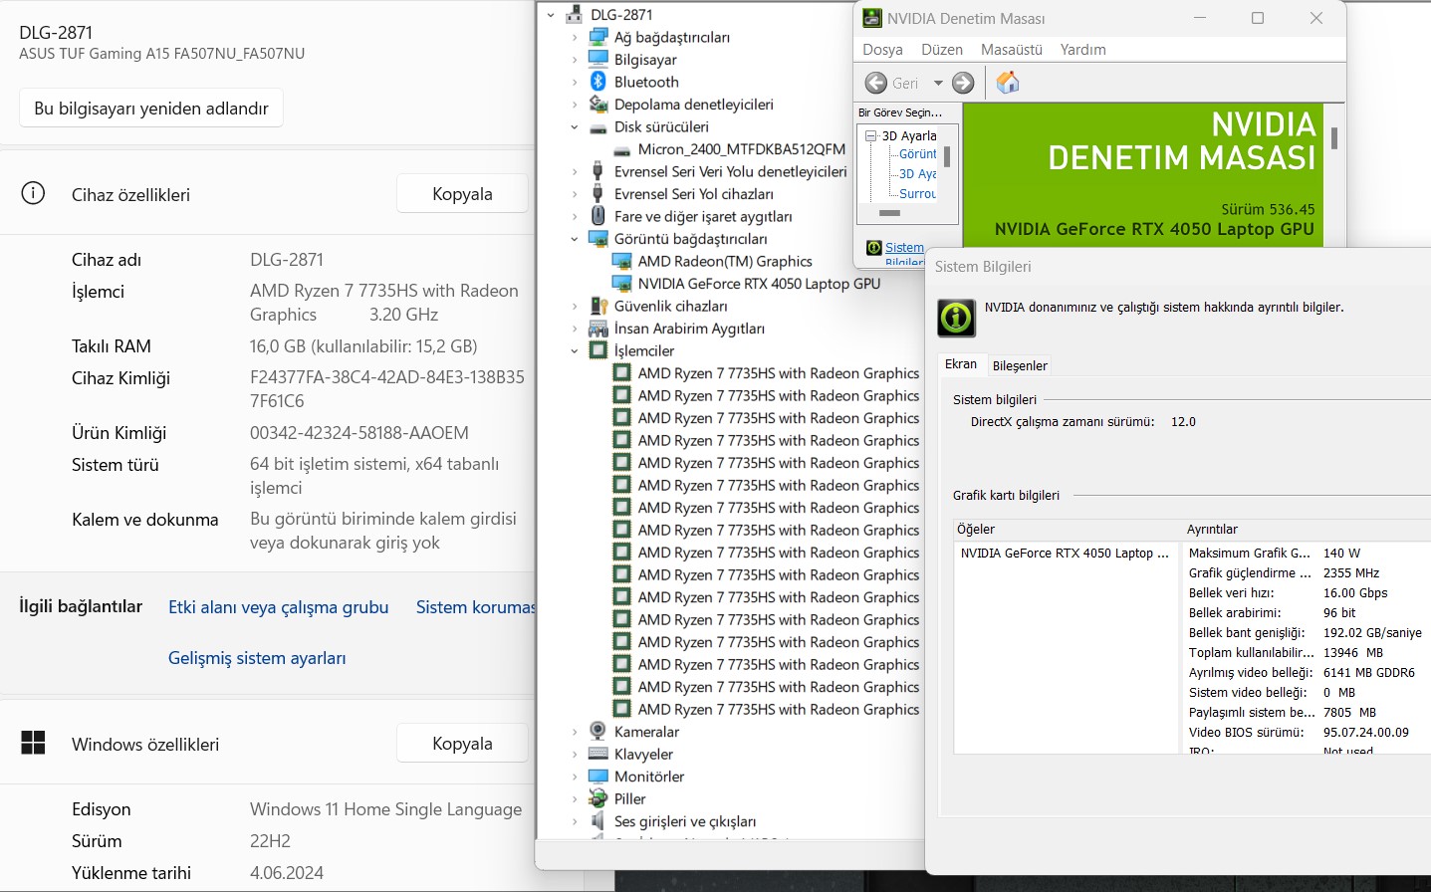Open the Dosya menu
This screenshot has height=892, width=1431.
882,49
